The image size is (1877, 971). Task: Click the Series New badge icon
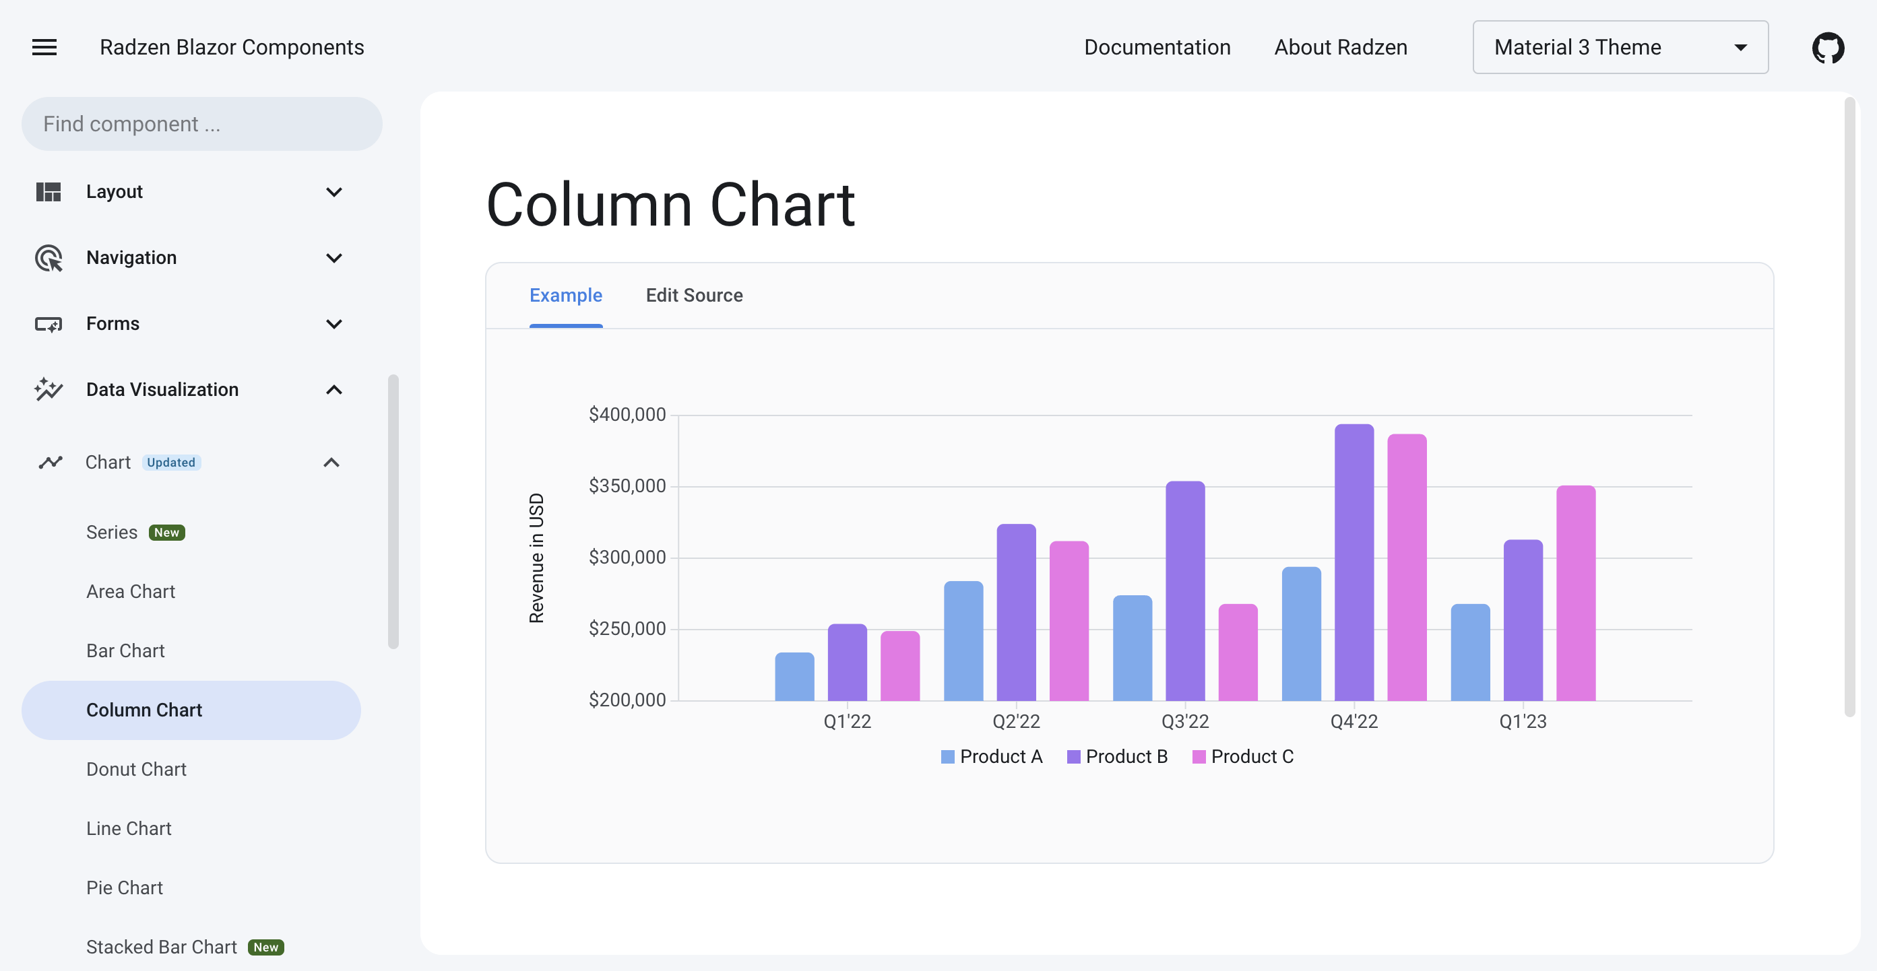(165, 531)
